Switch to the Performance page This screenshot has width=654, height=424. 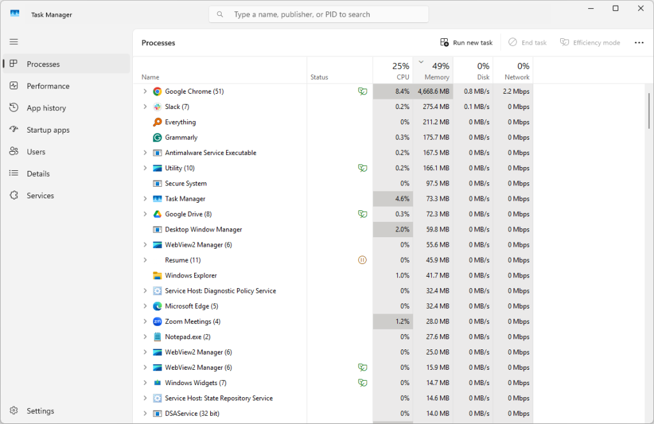[48, 86]
